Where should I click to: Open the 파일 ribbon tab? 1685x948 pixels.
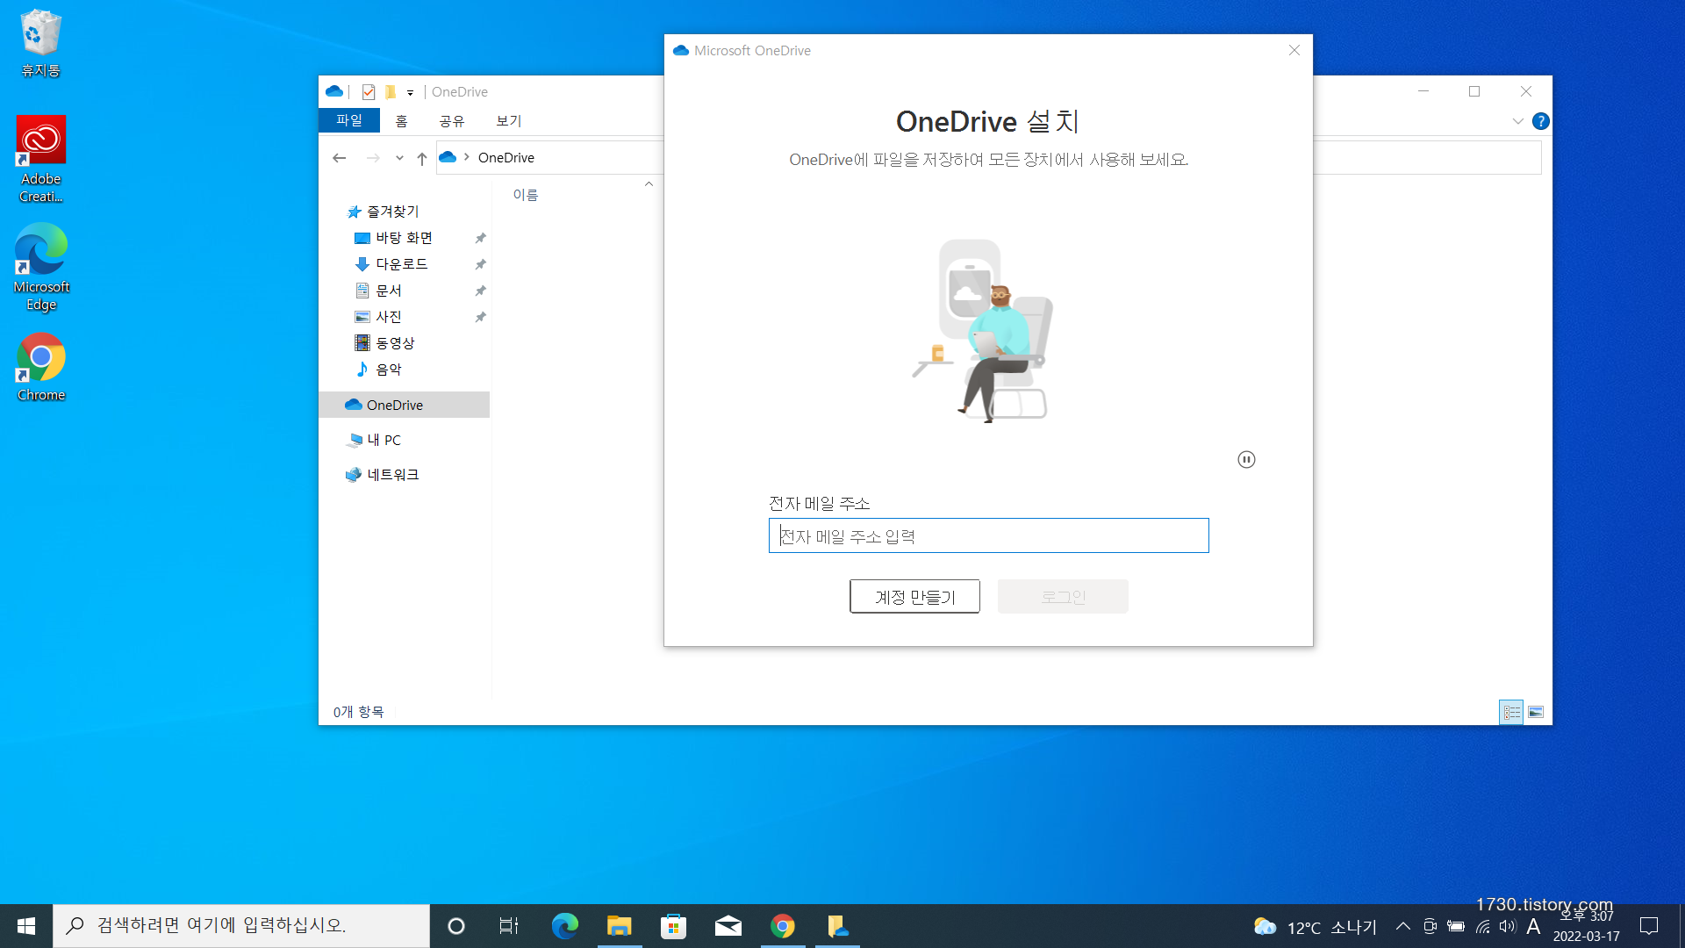348,120
